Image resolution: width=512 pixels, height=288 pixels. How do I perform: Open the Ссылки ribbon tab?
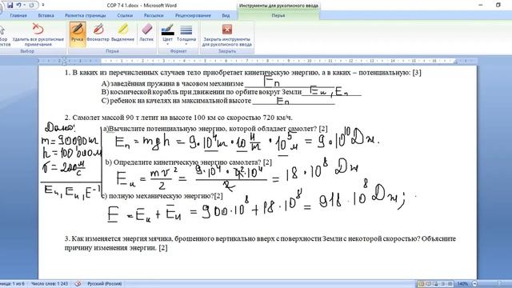[x=125, y=15]
